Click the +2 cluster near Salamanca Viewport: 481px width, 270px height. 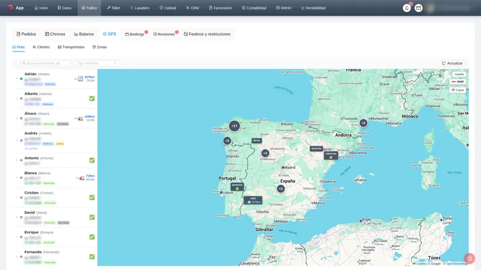(265, 153)
